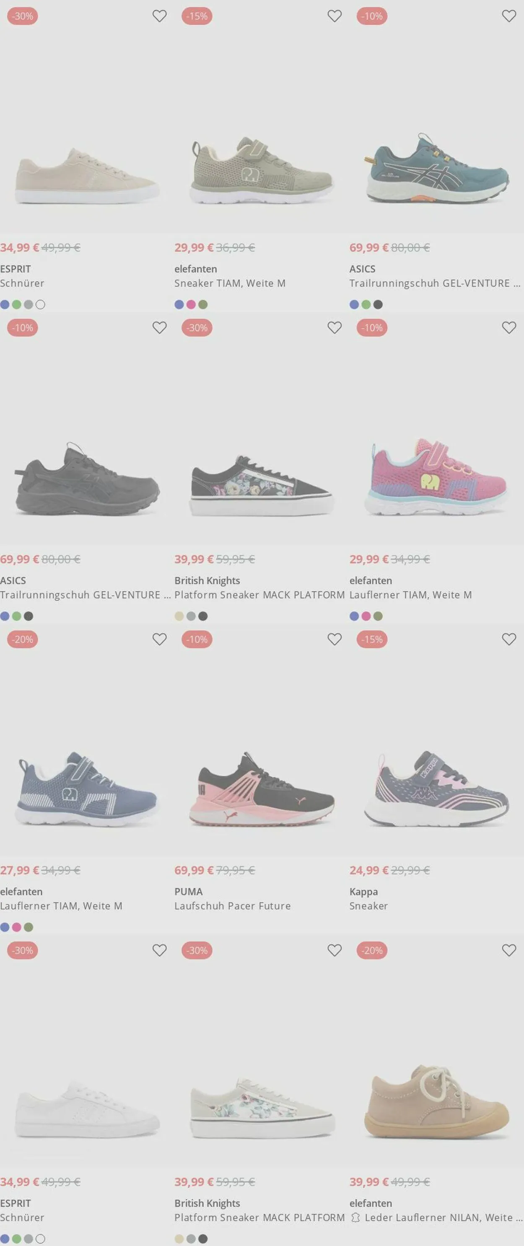Viewport: 524px width, 1246px height.
Task: Choose pink swatch for olive Sneaker TIAM
Action: pyautogui.click(x=191, y=305)
